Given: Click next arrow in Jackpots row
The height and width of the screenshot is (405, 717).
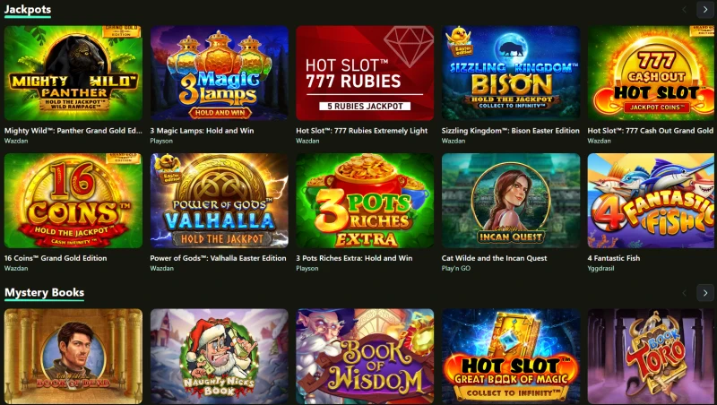Looking at the screenshot, I should coord(705,10).
